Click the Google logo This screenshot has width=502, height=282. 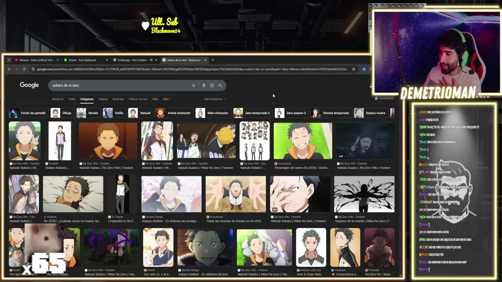pyautogui.click(x=29, y=85)
